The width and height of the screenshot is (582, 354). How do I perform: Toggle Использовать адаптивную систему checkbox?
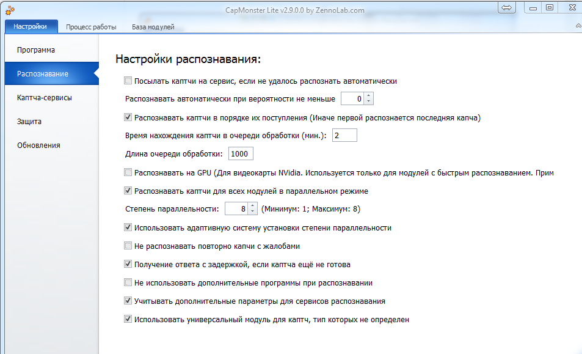(x=128, y=227)
